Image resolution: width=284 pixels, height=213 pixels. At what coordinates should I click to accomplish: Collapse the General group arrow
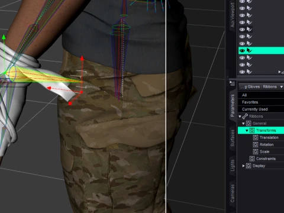[243, 124]
